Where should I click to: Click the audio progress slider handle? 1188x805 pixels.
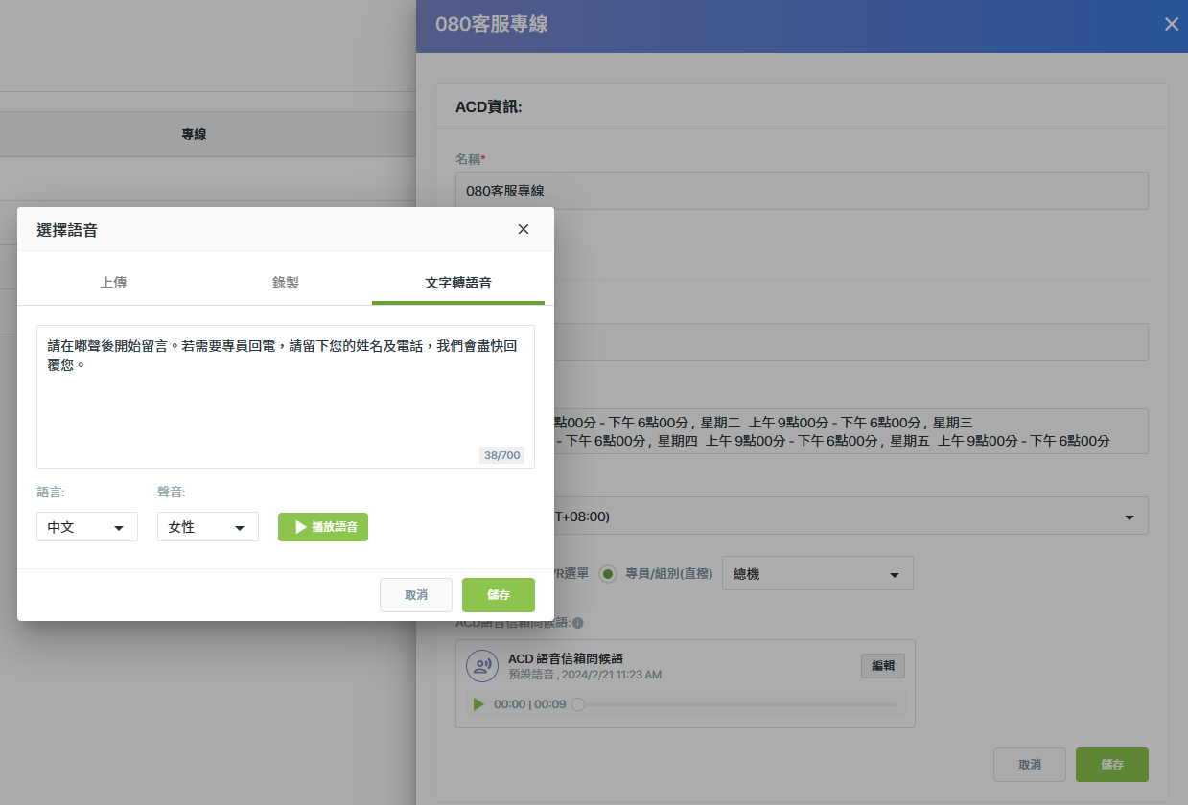pos(578,704)
